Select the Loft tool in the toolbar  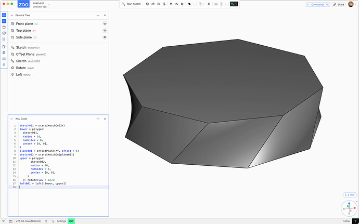[x=158, y=4]
